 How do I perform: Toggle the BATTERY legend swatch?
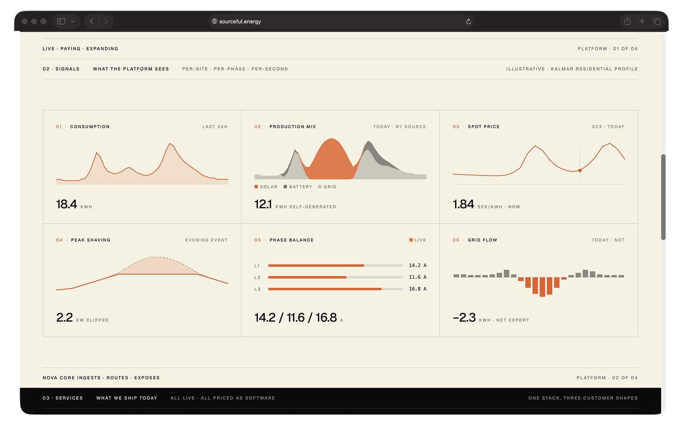click(284, 186)
